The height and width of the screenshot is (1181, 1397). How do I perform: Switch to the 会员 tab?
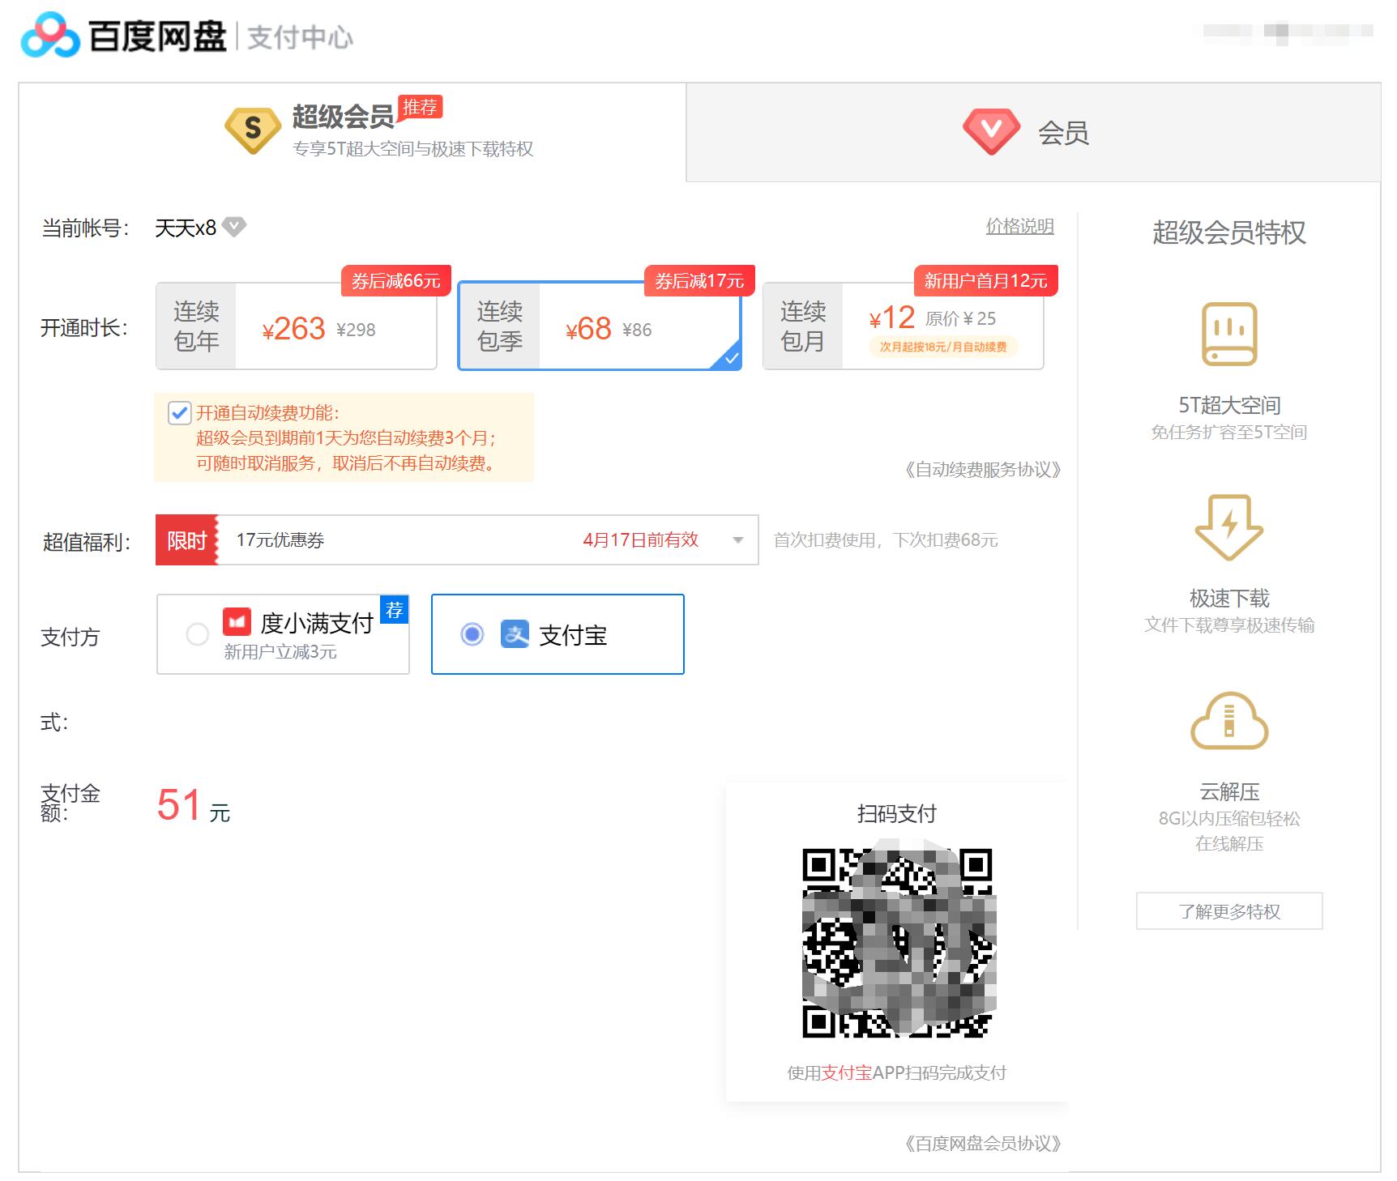click(x=1033, y=132)
